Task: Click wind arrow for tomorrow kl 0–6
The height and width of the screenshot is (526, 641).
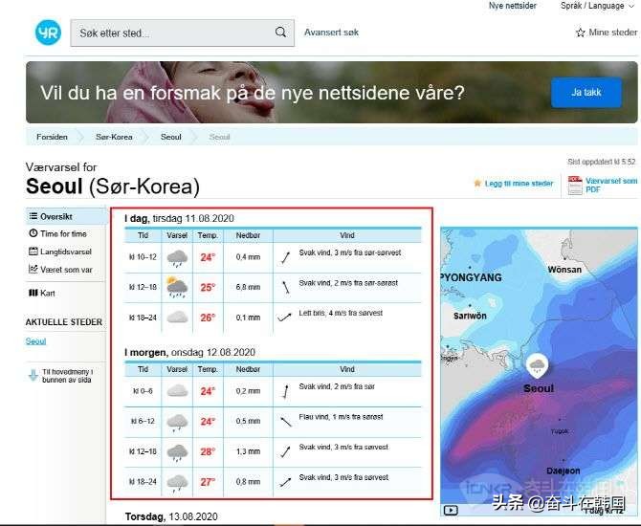Action: click(x=286, y=391)
